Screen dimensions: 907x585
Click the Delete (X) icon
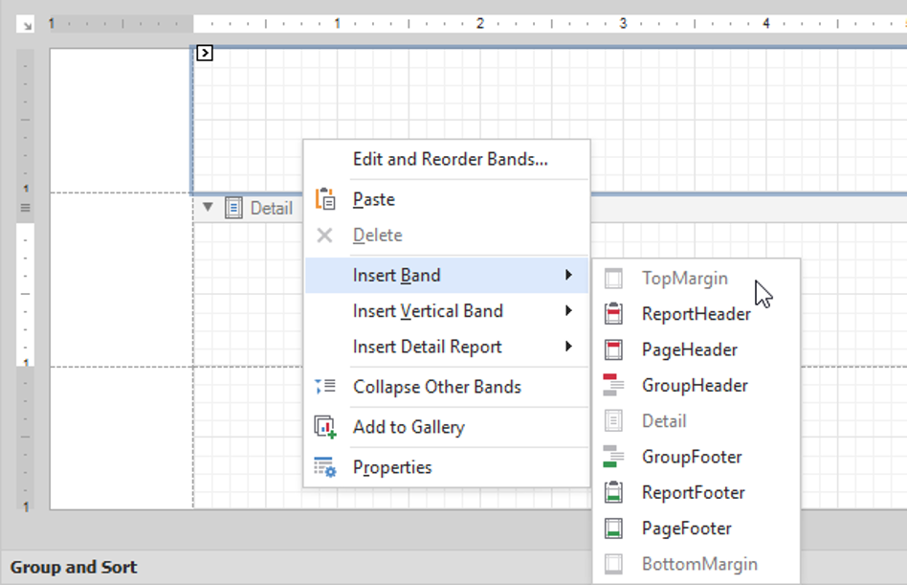coord(324,235)
